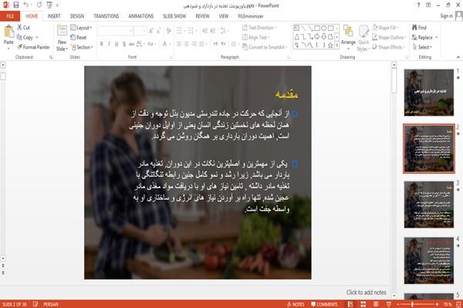
Task: Switch to the TRANSITIONS tab
Action: click(106, 16)
